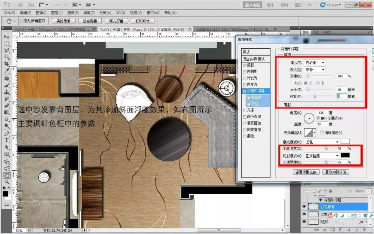Select the Pen tool

tap(7, 133)
